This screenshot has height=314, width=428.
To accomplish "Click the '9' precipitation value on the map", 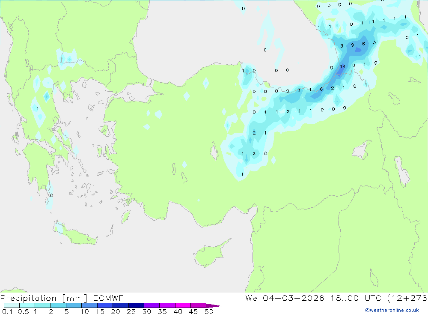I will coord(352,45).
